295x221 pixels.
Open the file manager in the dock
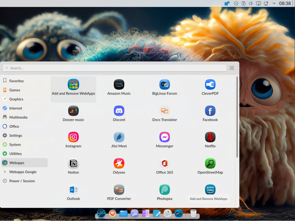[x=123, y=213]
